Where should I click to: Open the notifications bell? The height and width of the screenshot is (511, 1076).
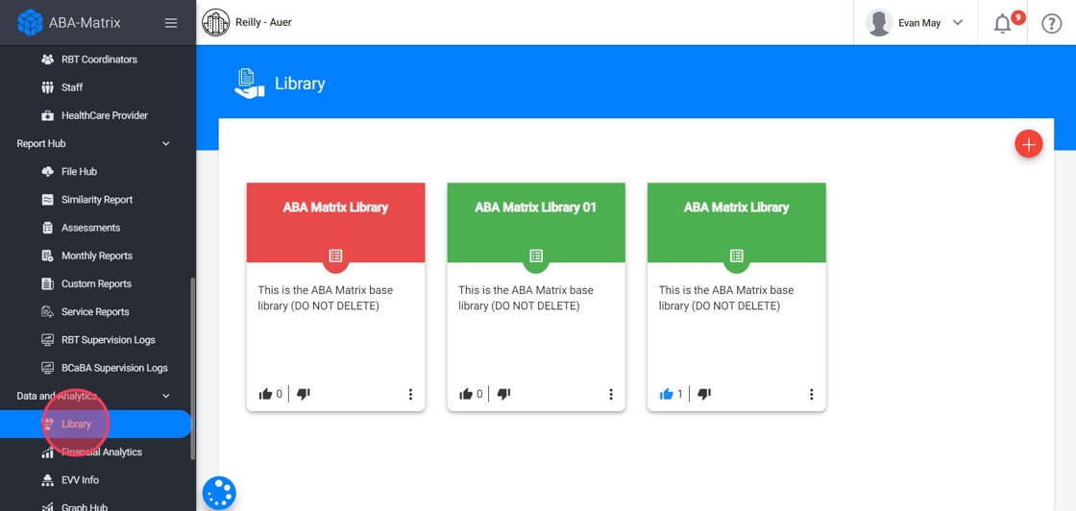point(1003,23)
